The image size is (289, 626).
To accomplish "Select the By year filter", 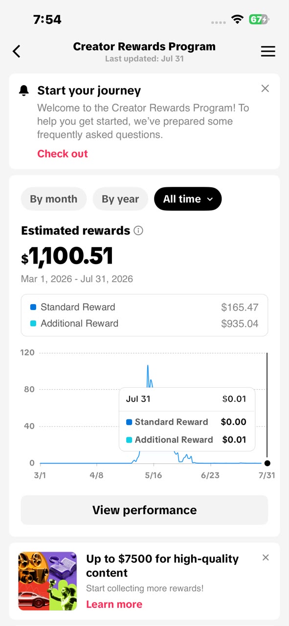I will tap(120, 199).
